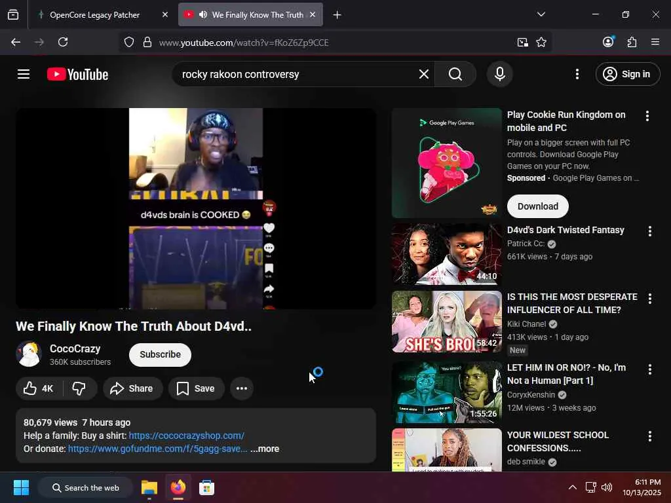Submit search with the magnifier button
Viewport: 671px width, 503px height.
pos(455,74)
